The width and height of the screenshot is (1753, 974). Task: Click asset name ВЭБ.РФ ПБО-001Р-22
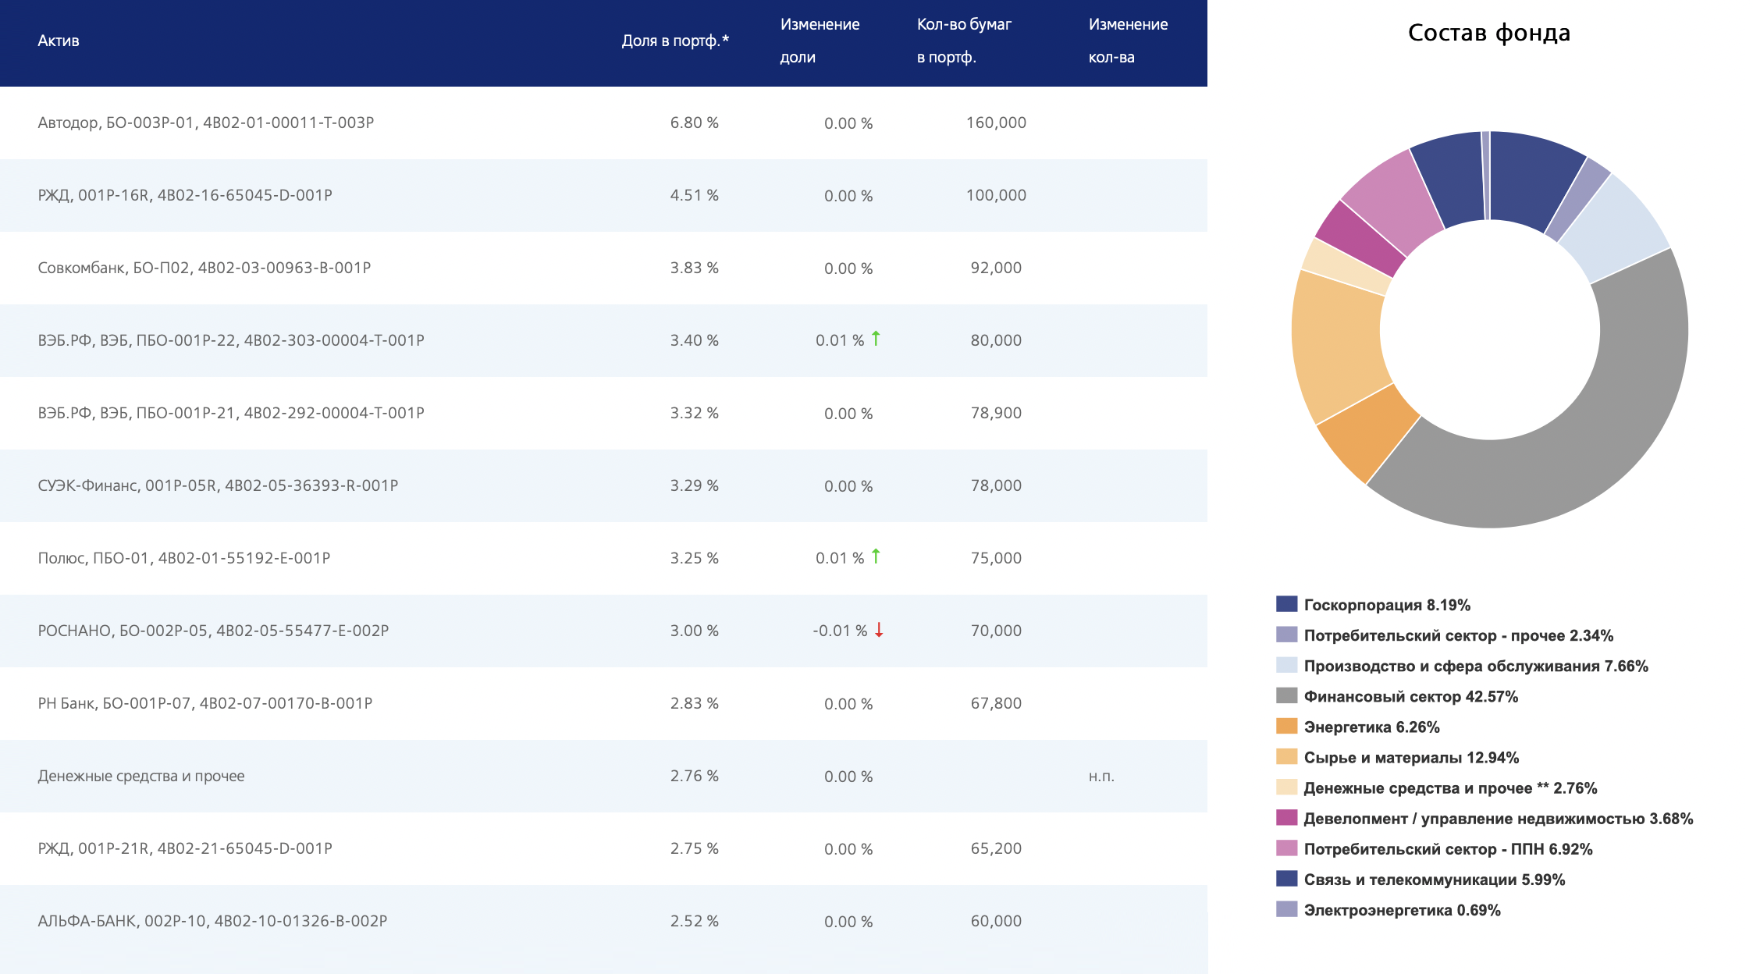coord(231,340)
